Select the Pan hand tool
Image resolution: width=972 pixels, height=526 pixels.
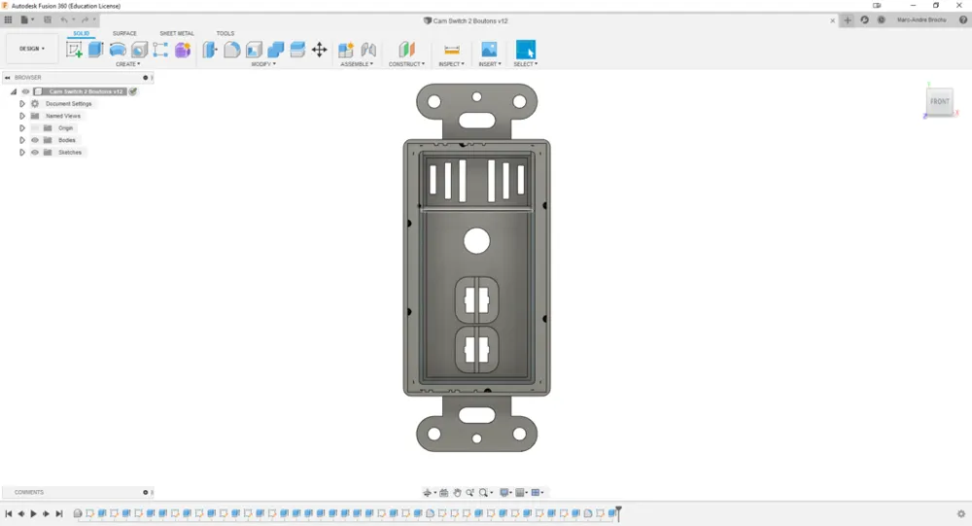click(x=457, y=493)
